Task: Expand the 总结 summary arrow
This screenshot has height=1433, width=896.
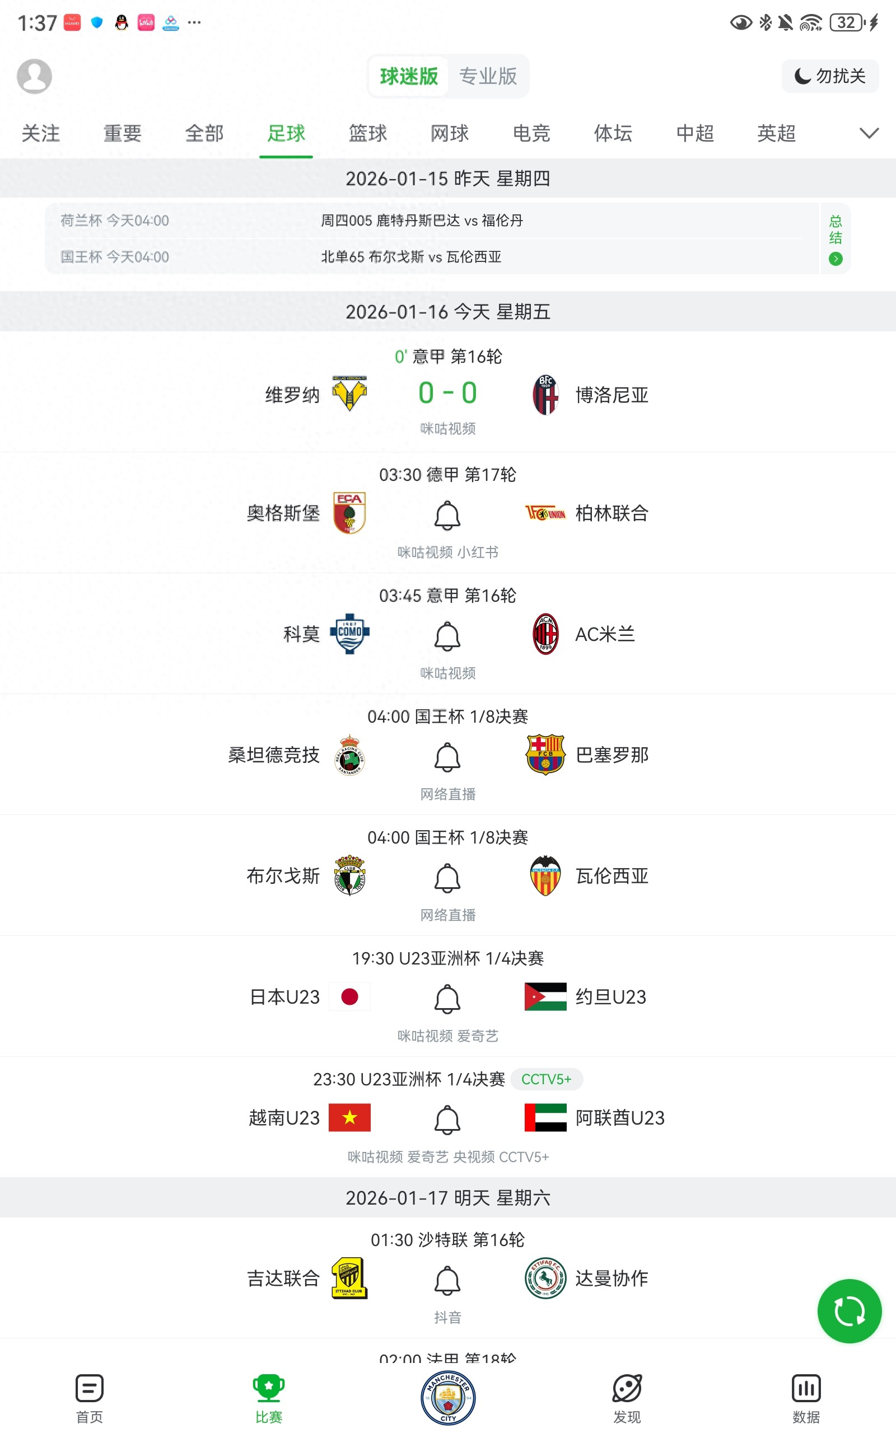Action: (x=836, y=258)
